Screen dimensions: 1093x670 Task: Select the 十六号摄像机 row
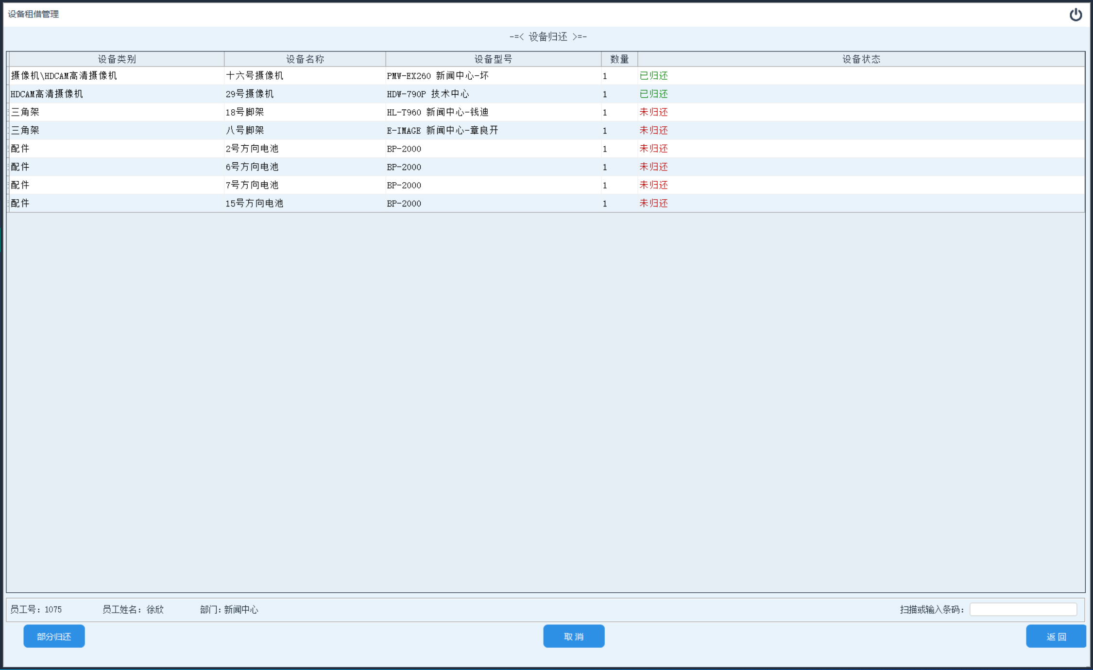click(x=255, y=76)
